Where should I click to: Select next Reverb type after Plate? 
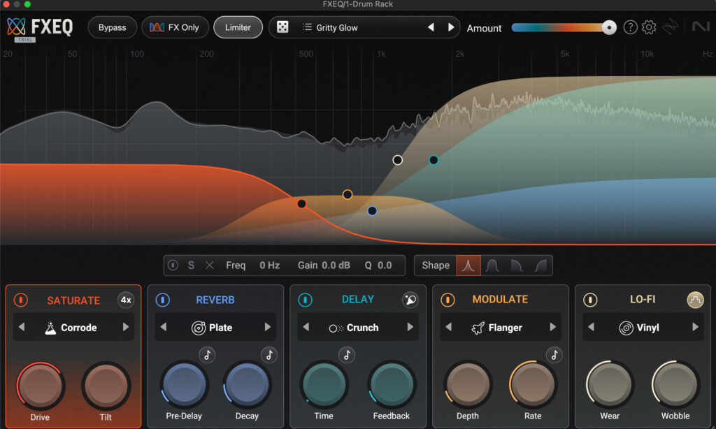tap(268, 327)
